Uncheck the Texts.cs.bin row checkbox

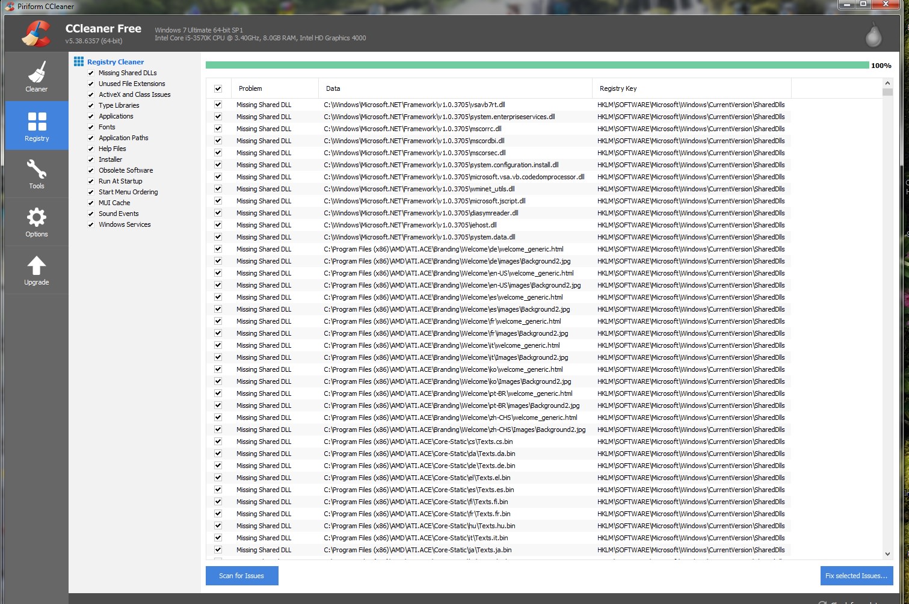pos(218,442)
